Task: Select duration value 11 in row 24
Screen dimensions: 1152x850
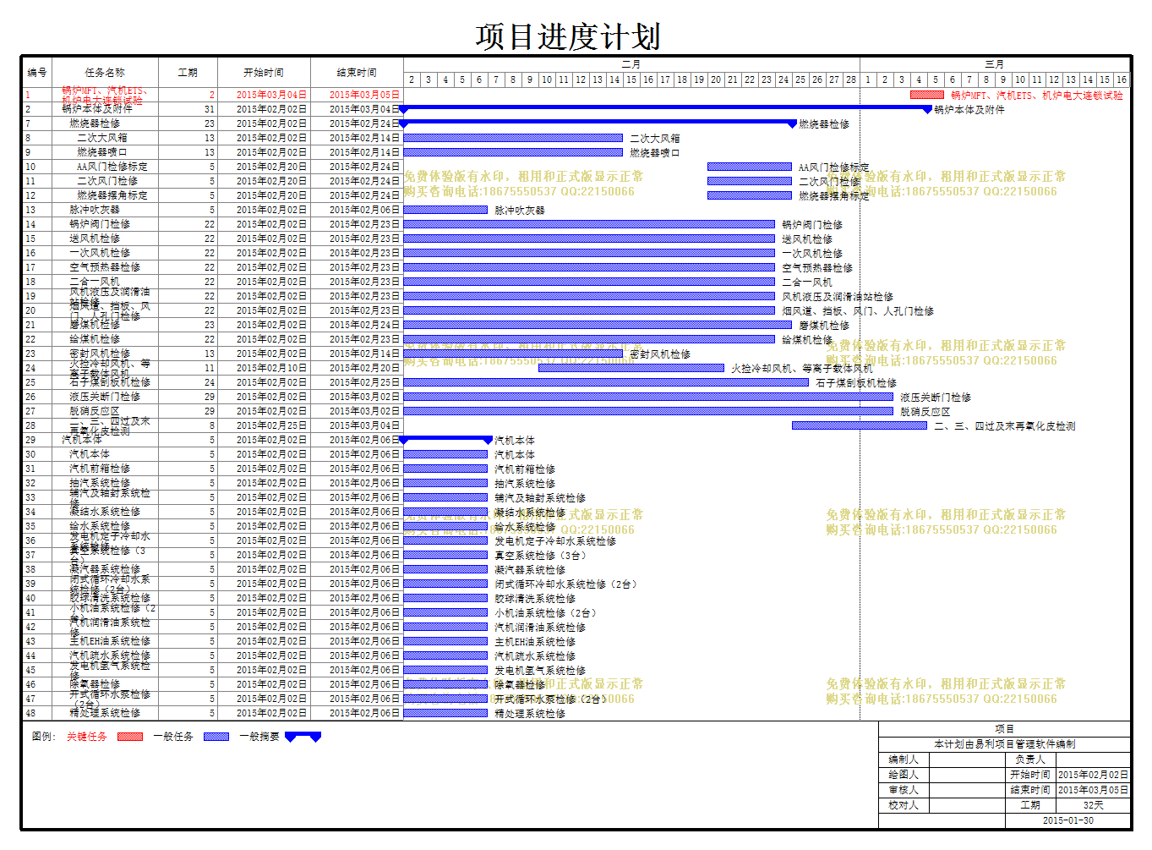Action: coord(210,368)
